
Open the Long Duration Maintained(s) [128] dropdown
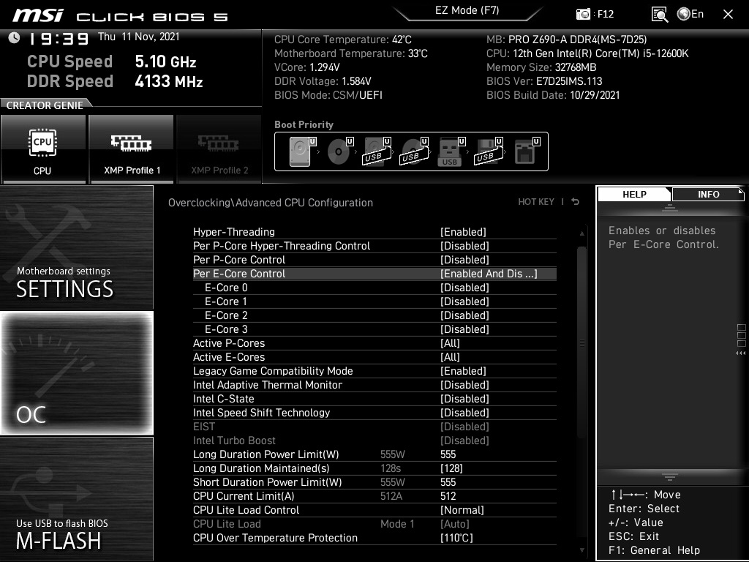[451, 468]
